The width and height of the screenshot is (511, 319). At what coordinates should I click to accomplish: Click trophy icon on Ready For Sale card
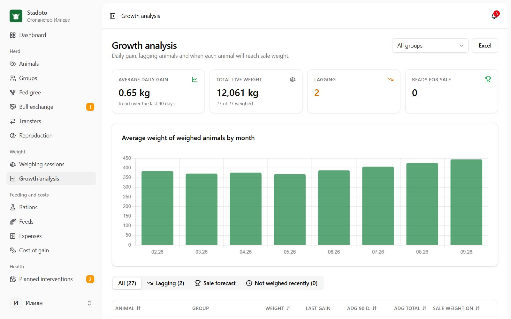coord(488,79)
